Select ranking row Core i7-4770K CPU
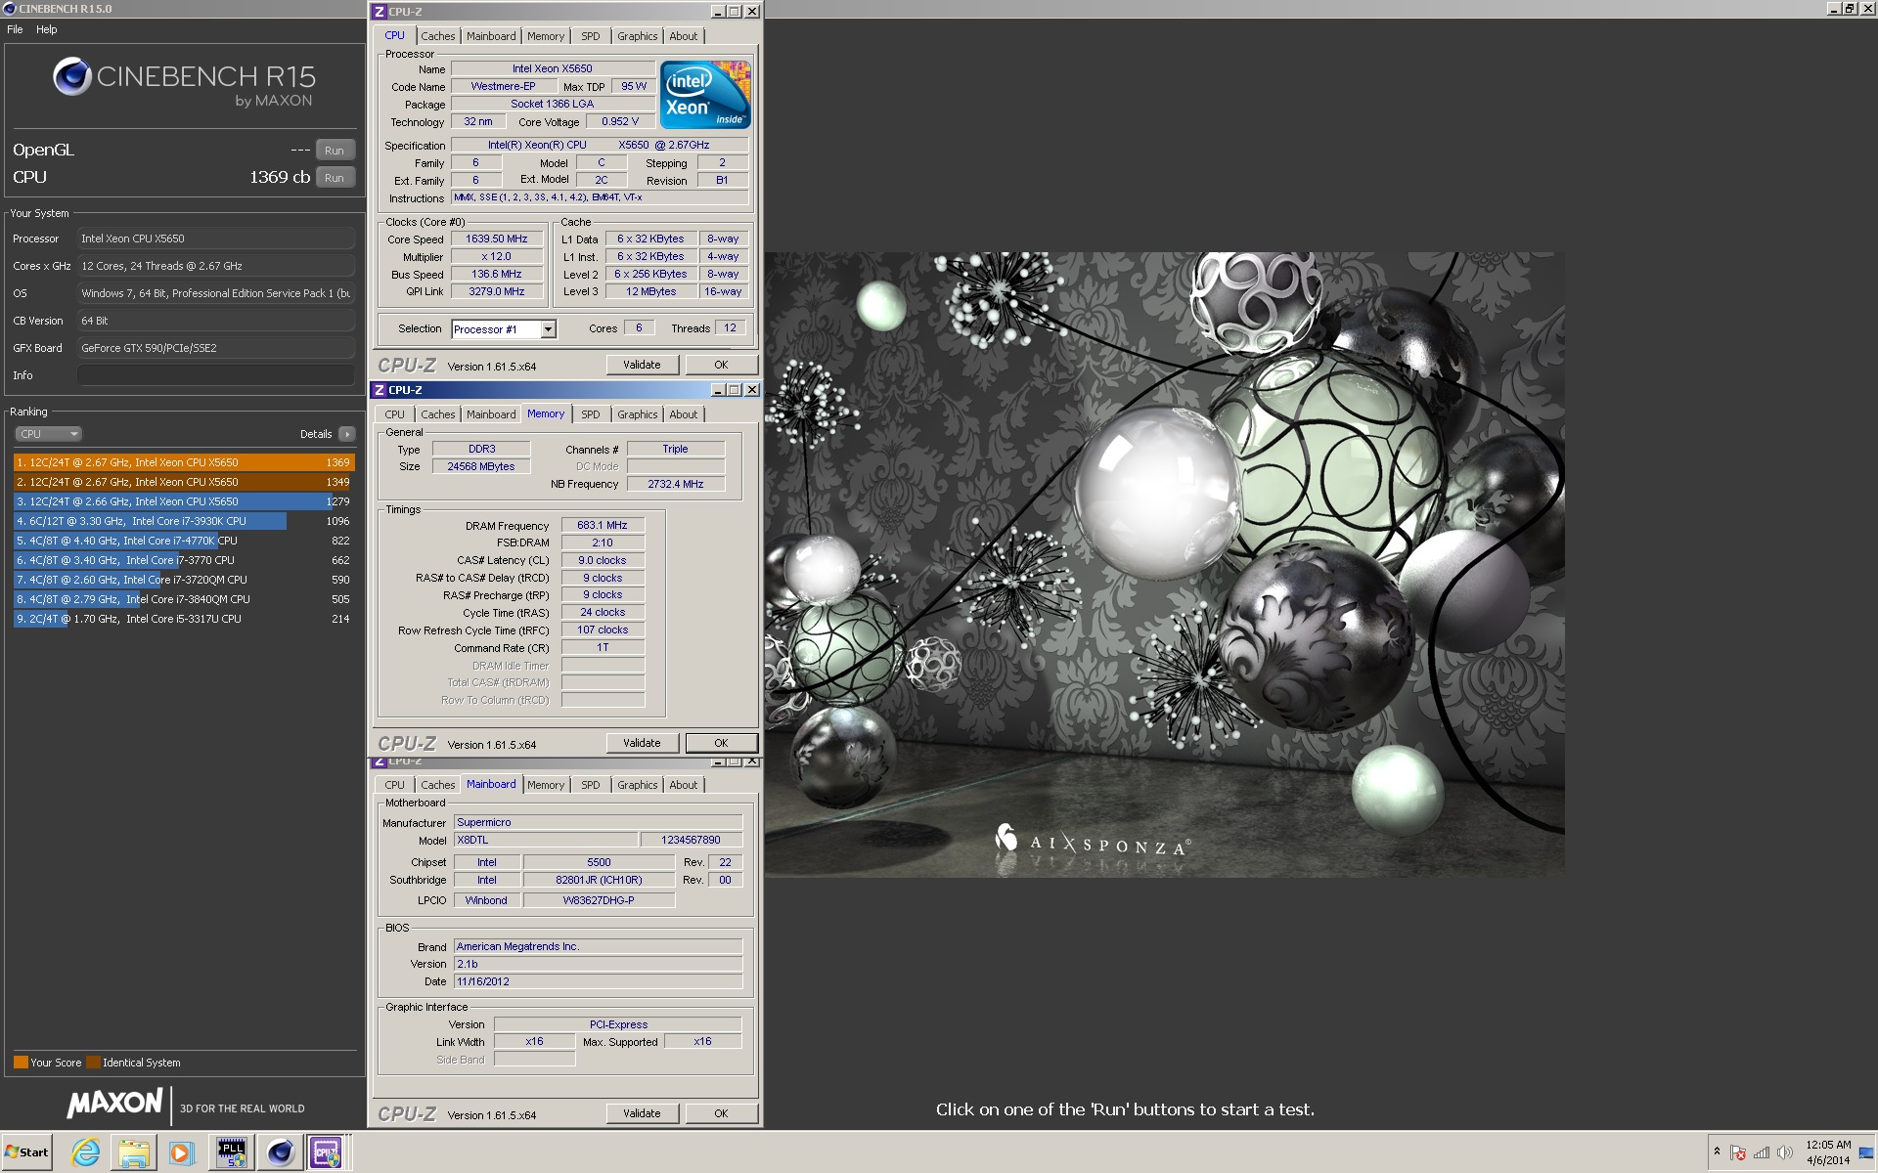 [x=184, y=541]
